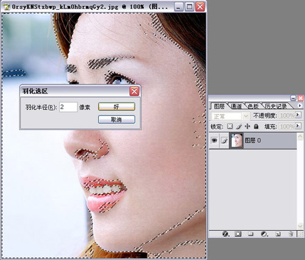Switch to the 通道 tab
The height and width of the screenshot is (260, 305).
tap(236, 106)
